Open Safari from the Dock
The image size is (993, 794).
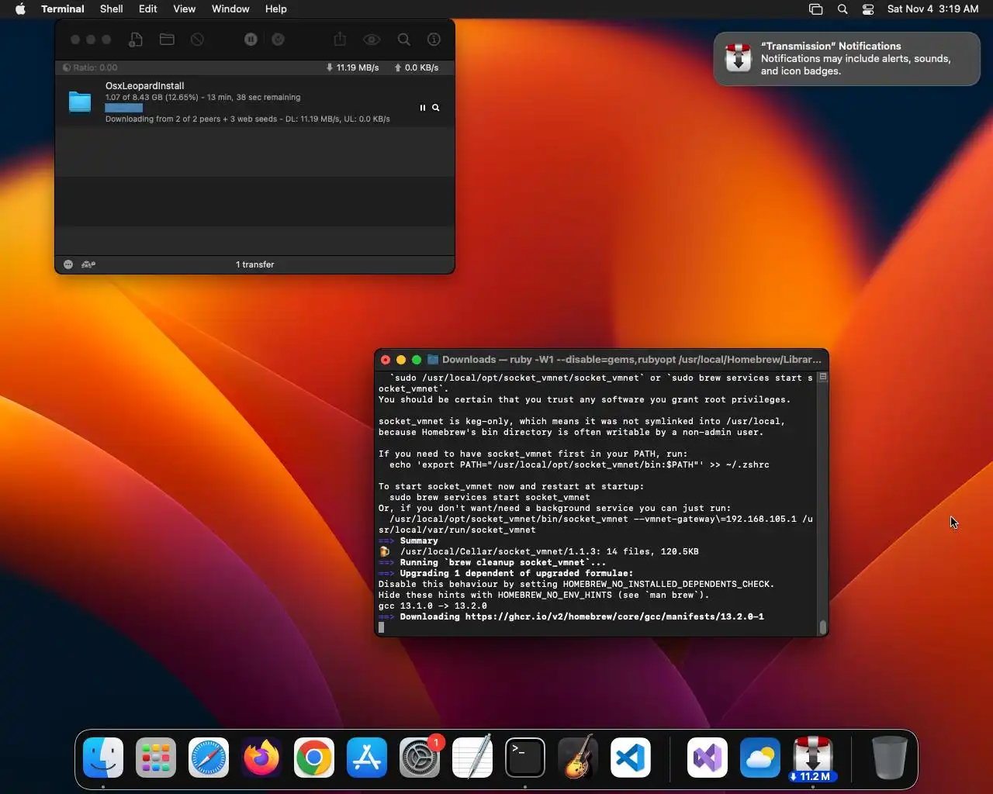pyautogui.click(x=209, y=758)
